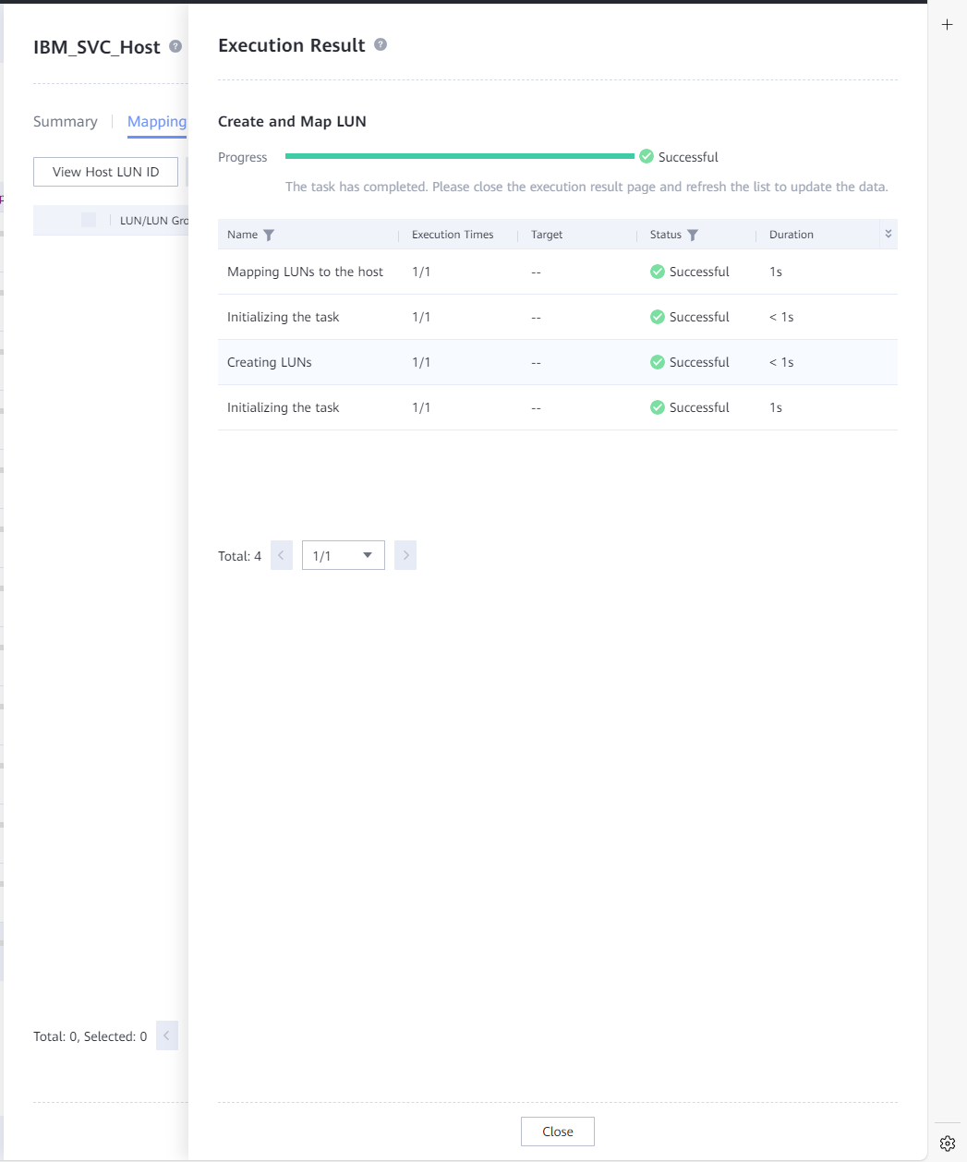Click green success icon next to Progress bar
The image size is (967, 1162).
point(647,157)
